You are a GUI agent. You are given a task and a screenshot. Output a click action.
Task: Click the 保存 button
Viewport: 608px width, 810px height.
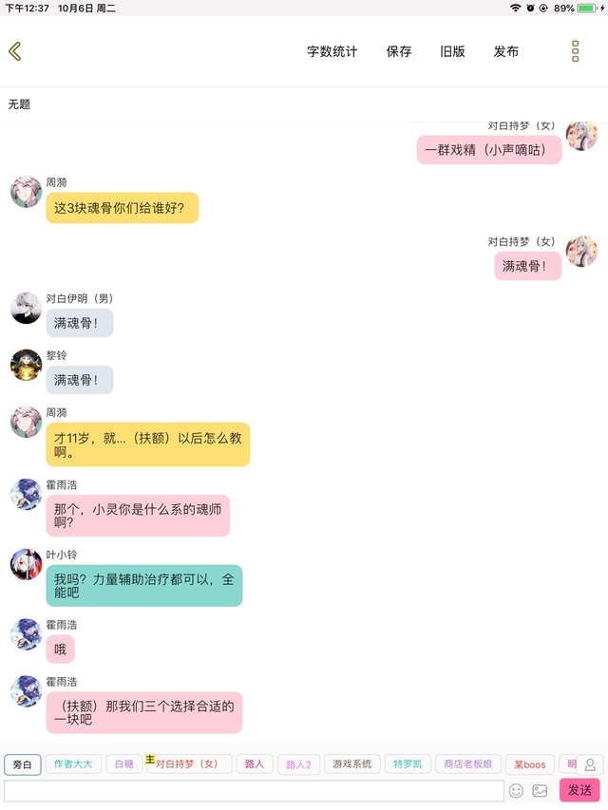click(x=399, y=51)
